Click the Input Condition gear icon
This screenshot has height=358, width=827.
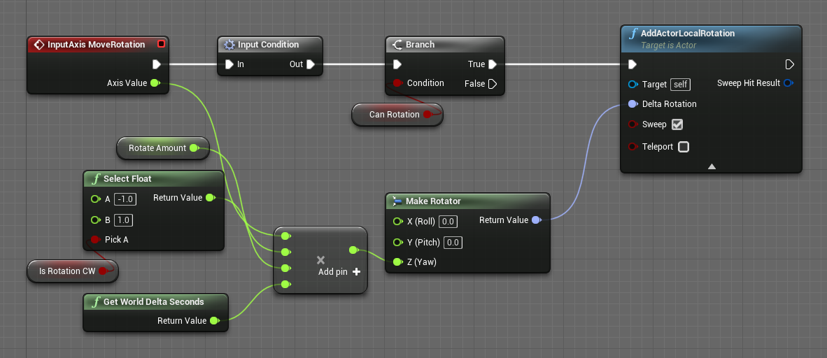tap(229, 45)
